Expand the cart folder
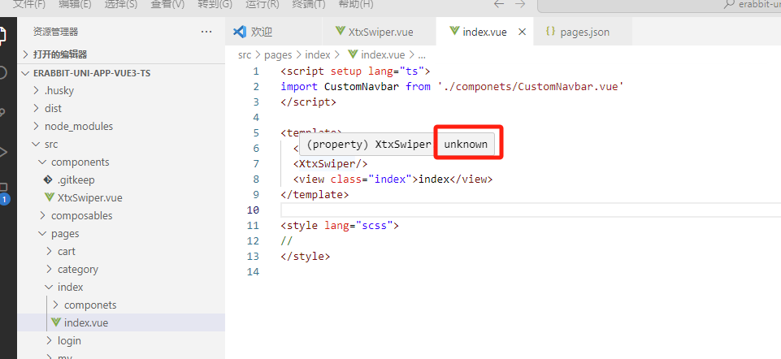This screenshot has height=359, width=781. pyautogui.click(x=121, y=252)
